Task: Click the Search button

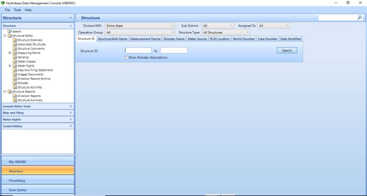Action: [287, 50]
